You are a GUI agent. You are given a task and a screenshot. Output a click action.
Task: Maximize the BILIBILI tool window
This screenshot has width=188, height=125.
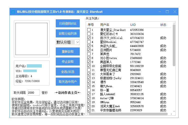click(167, 12)
